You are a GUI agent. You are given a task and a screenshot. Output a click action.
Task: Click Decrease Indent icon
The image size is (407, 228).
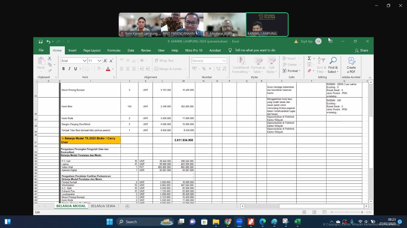point(142,69)
